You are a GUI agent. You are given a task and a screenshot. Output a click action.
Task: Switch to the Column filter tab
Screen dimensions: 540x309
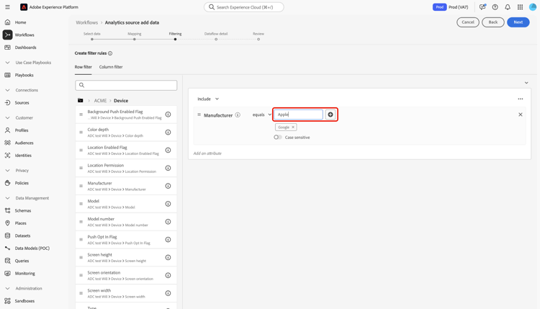point(111,67)
